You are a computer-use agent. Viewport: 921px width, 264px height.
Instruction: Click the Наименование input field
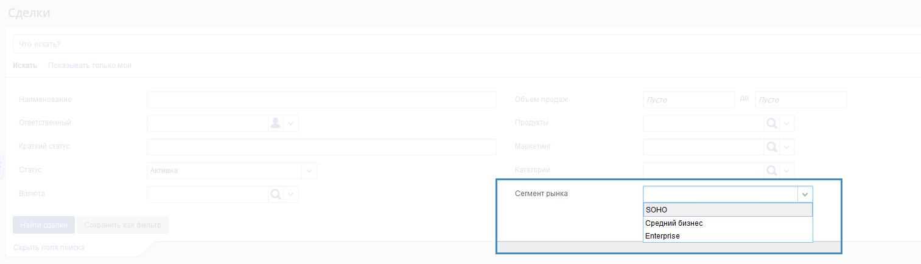(x=321, y=100)
